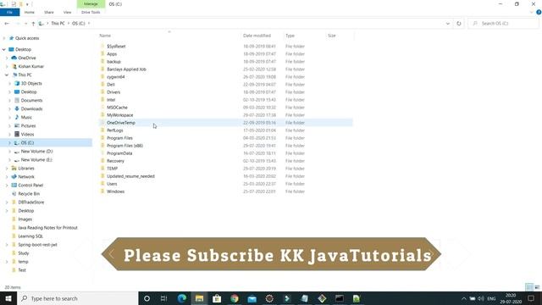Image resolution: width=542 pixels, height=305 pixels.
Task: Launch Microsoft Edge from taskbar
Action: coord(182,298)
